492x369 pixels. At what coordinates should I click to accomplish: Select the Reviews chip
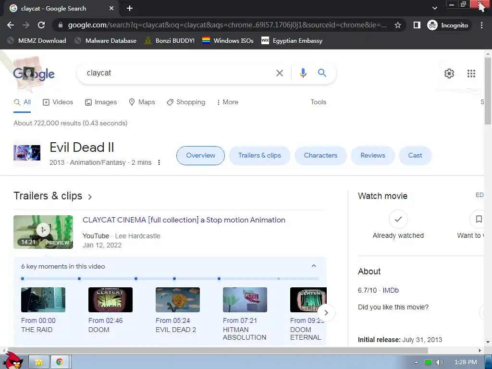click(x=372, y=156)
